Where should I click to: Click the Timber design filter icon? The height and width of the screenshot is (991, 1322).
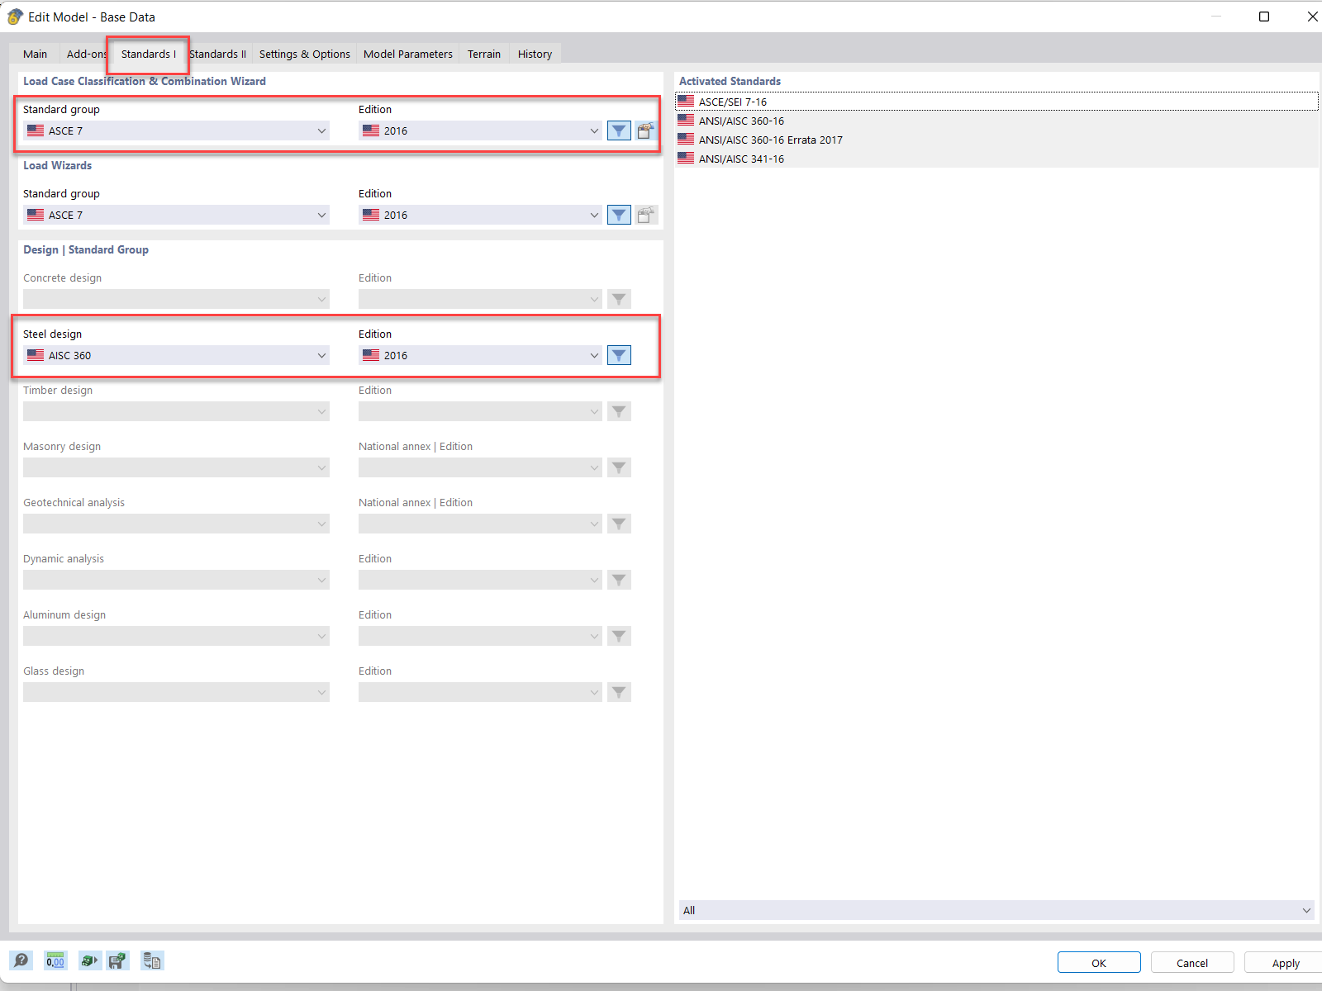[x=619, y=411]
